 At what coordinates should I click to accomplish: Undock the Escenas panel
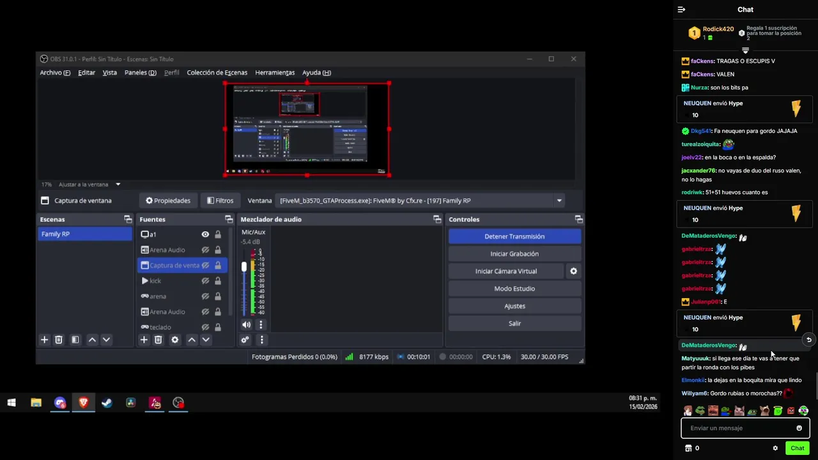coord(128,219)
